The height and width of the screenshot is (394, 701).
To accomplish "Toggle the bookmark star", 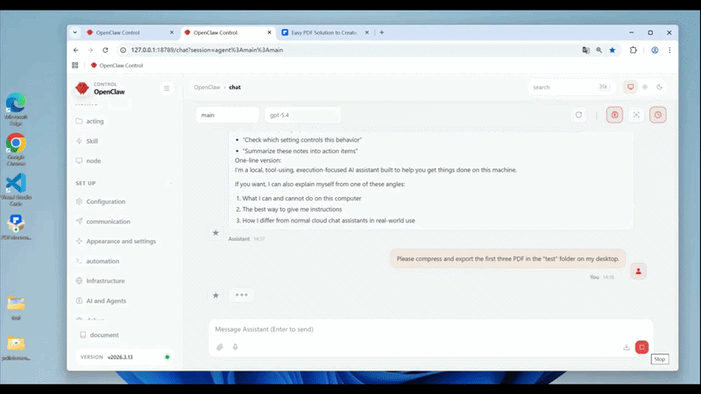I will click(612, 50).
